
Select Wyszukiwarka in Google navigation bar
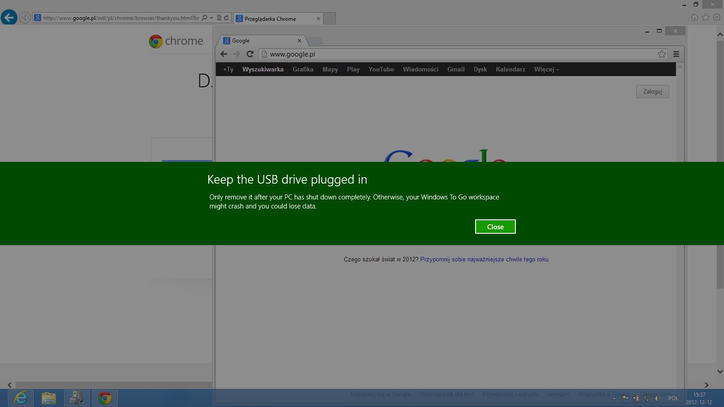click(x=263, y=69)
